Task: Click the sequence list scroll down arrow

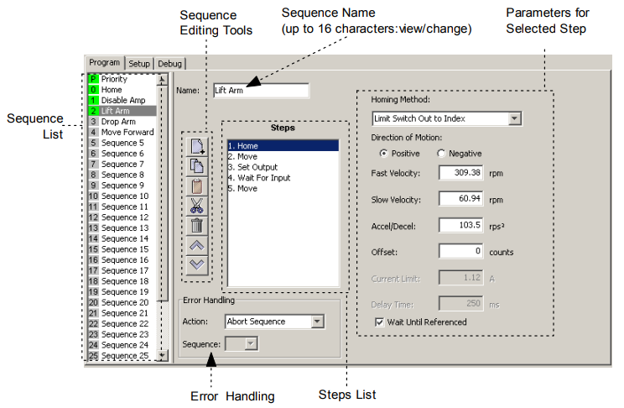Action: click(162, 355)
